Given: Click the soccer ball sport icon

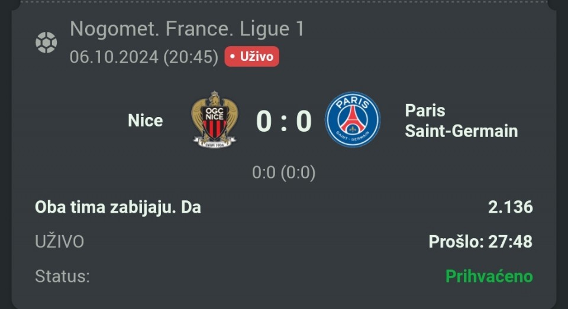Looking at the screenshot, I should tap(46, 43).
